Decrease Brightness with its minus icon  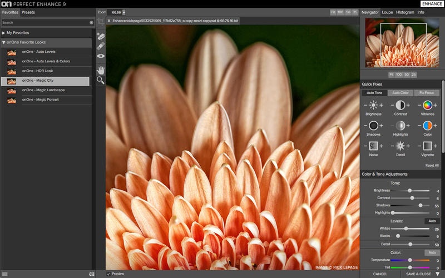coord(365,105)
